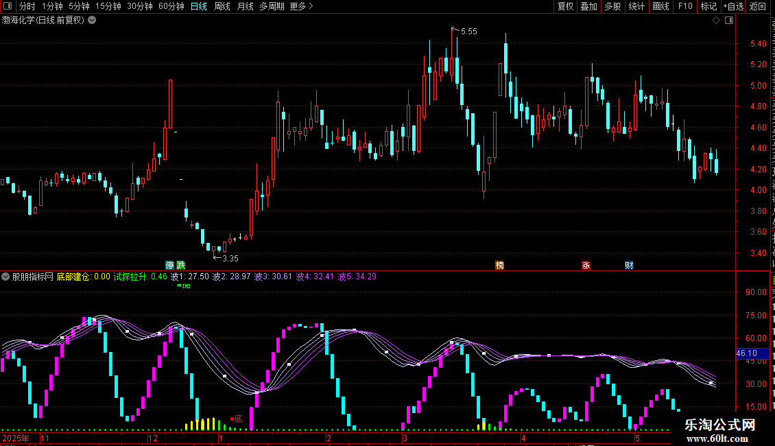This screenshot has width=775, height=446.
Task: Click the month 12 axis marker
Action: point(153,438)
